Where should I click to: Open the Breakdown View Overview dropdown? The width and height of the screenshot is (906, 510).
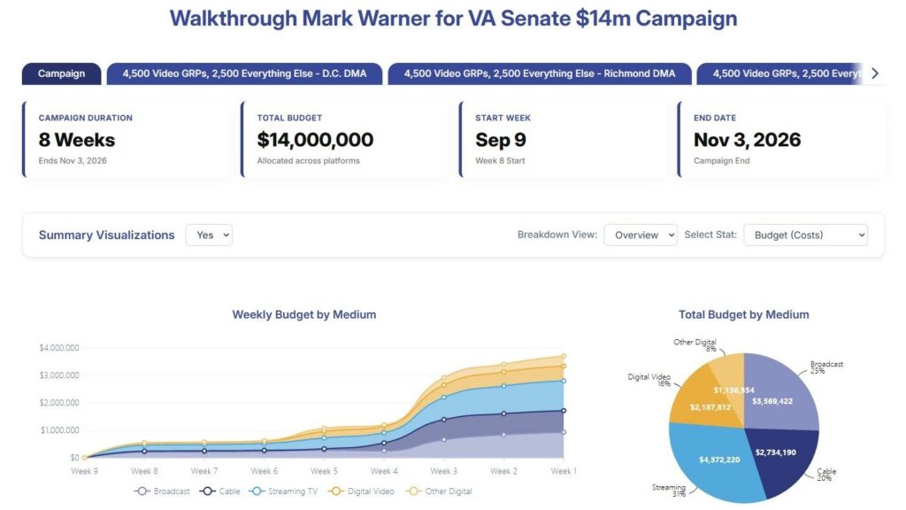[641, 235]
